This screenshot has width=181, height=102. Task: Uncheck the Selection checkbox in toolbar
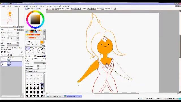[58, 9]
